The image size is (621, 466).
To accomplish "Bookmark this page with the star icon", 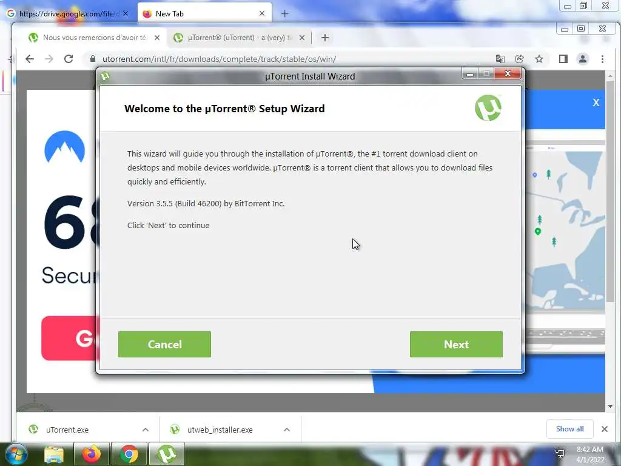I will click(539, 59).
